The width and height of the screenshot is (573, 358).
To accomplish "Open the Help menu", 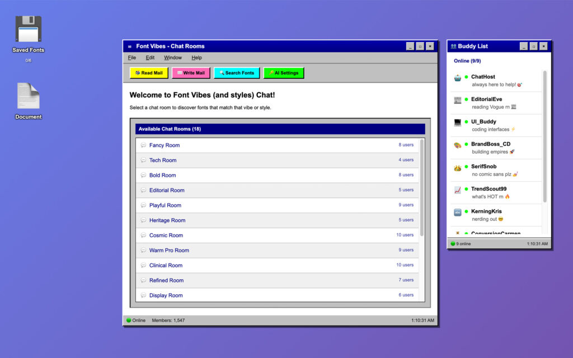I will pos(196,58).
